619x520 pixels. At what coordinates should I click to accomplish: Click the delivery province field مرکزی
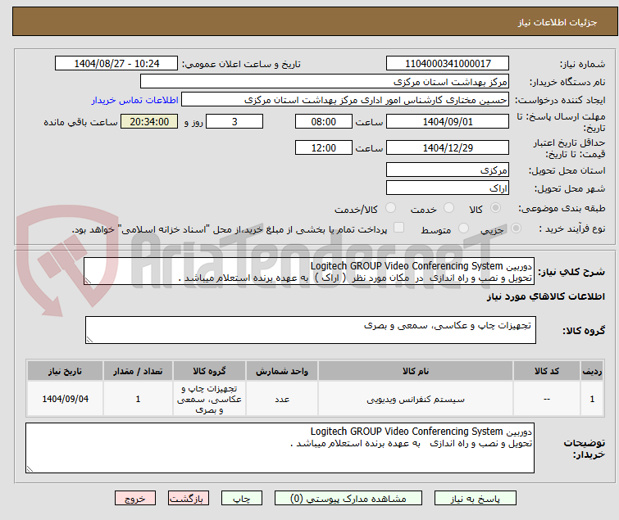pyautogui.click(x=448, y=170)
